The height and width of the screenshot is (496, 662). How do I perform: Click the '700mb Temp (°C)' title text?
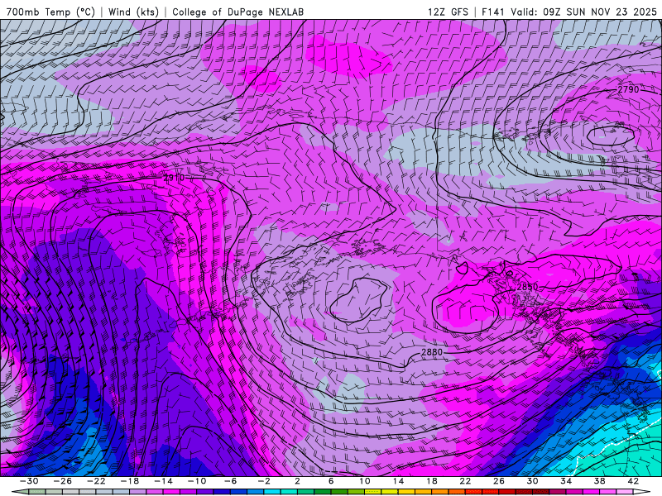pos(50,12)
